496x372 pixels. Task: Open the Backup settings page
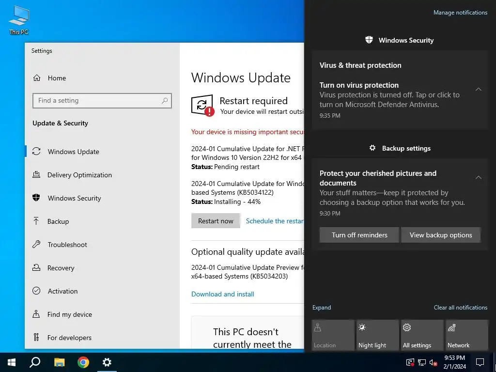(102, 221)
